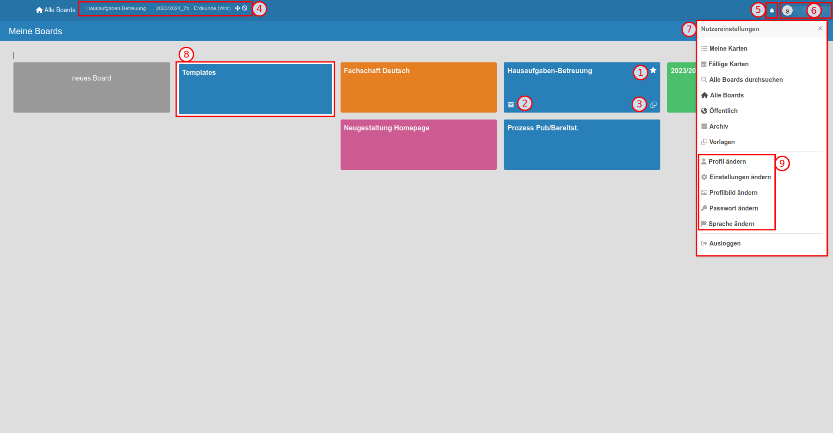The height and width of the screenshot is (433, 833).
Task: Create a board via neues Board tile
Action: coord(92,87)
